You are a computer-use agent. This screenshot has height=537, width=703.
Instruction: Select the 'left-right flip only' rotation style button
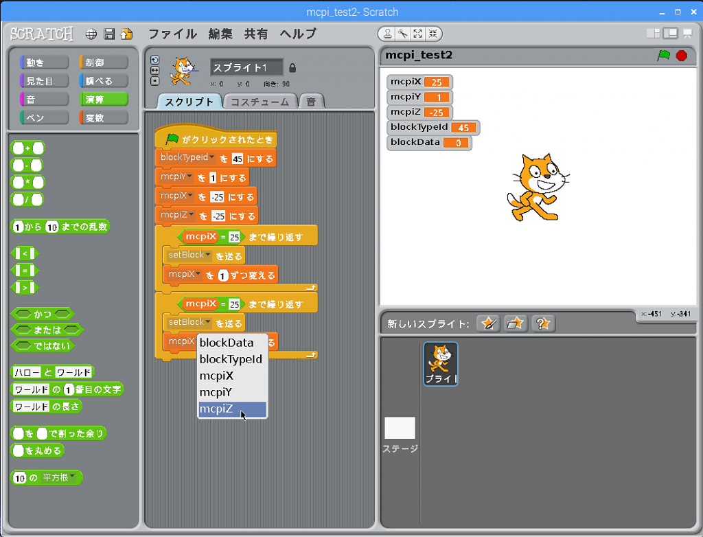point(154,71)
